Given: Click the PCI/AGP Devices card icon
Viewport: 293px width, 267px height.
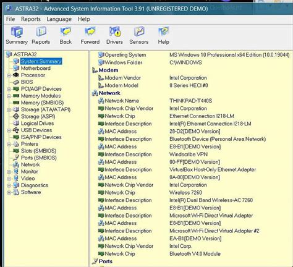Looking at the screenshot, I should click(x=16, y=89).
